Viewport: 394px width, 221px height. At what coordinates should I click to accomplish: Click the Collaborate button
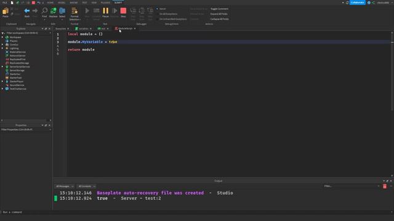click(357, 2)
